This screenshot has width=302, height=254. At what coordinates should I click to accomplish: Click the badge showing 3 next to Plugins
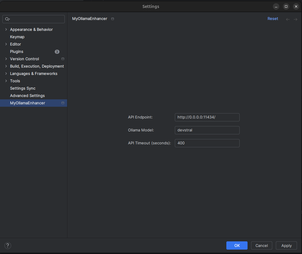point(57,51)
